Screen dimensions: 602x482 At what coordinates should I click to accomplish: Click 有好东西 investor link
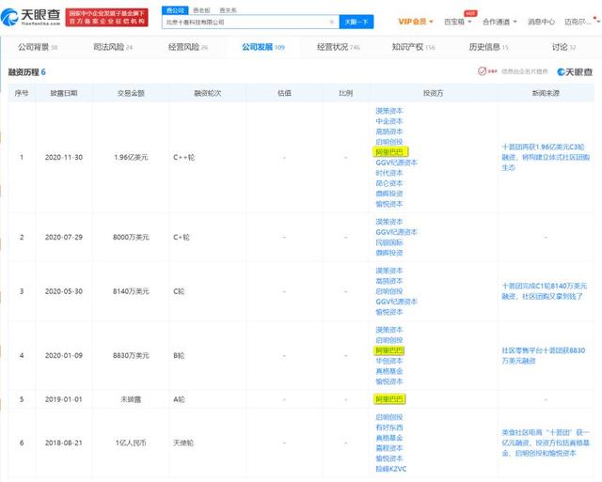(389, 428)
